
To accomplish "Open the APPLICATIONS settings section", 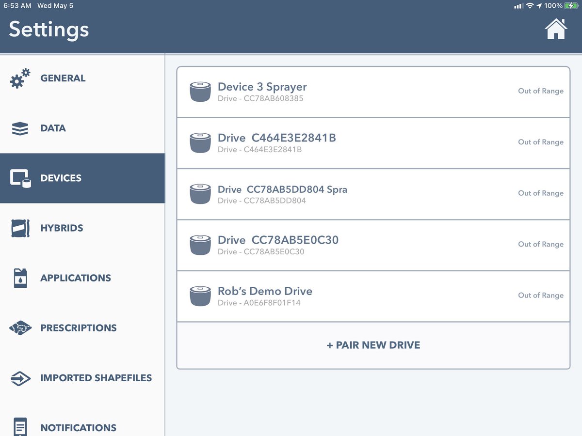I will point(82,278).
